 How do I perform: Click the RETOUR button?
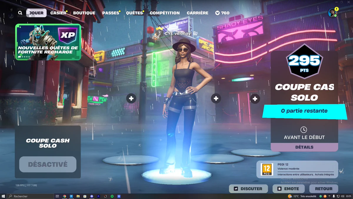pyautogui.click(x=324, y=189)
